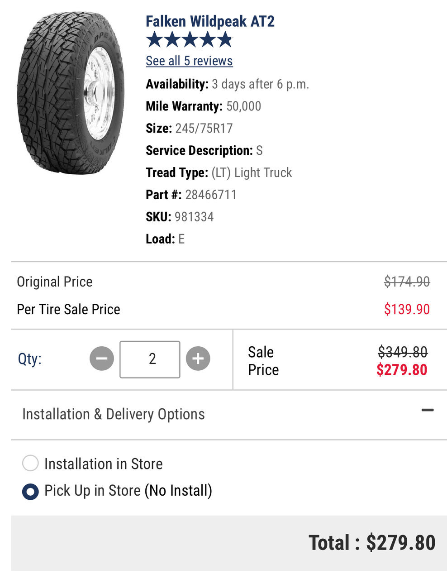Click the Qty label

coord(29,359)
